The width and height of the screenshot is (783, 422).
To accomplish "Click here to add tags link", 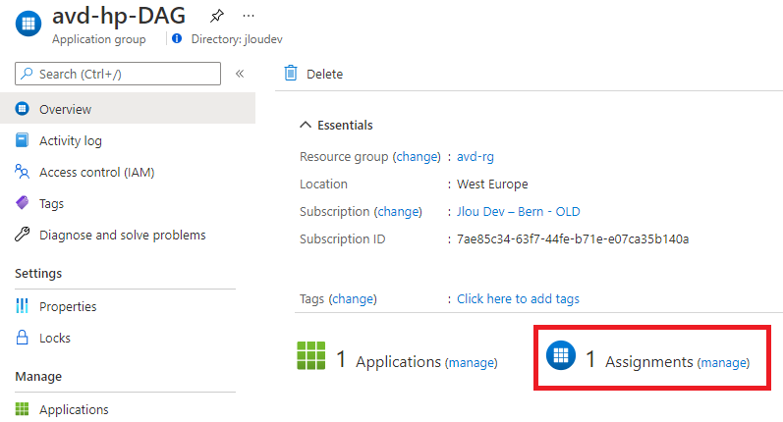I will coord(518,298).
